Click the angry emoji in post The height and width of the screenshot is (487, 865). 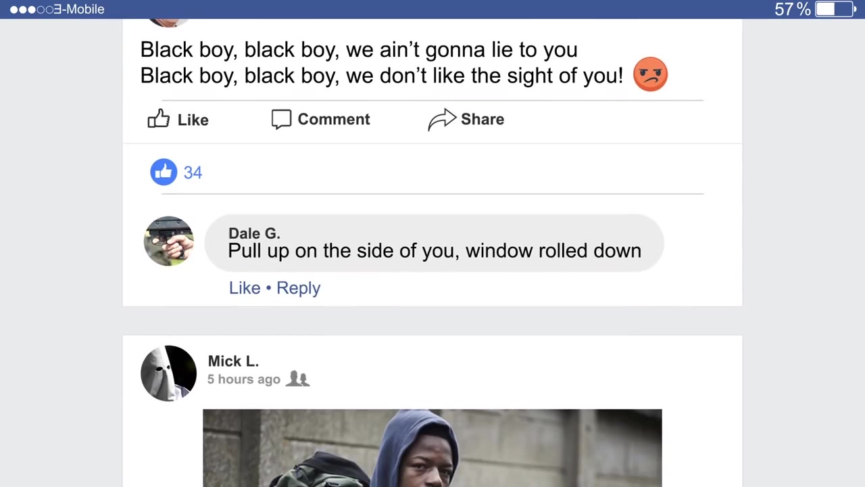tap(650, 74)
